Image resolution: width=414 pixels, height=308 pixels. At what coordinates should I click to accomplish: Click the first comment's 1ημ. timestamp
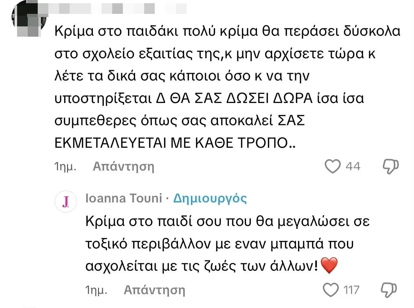pyautogui.click(x=65, y=167)
